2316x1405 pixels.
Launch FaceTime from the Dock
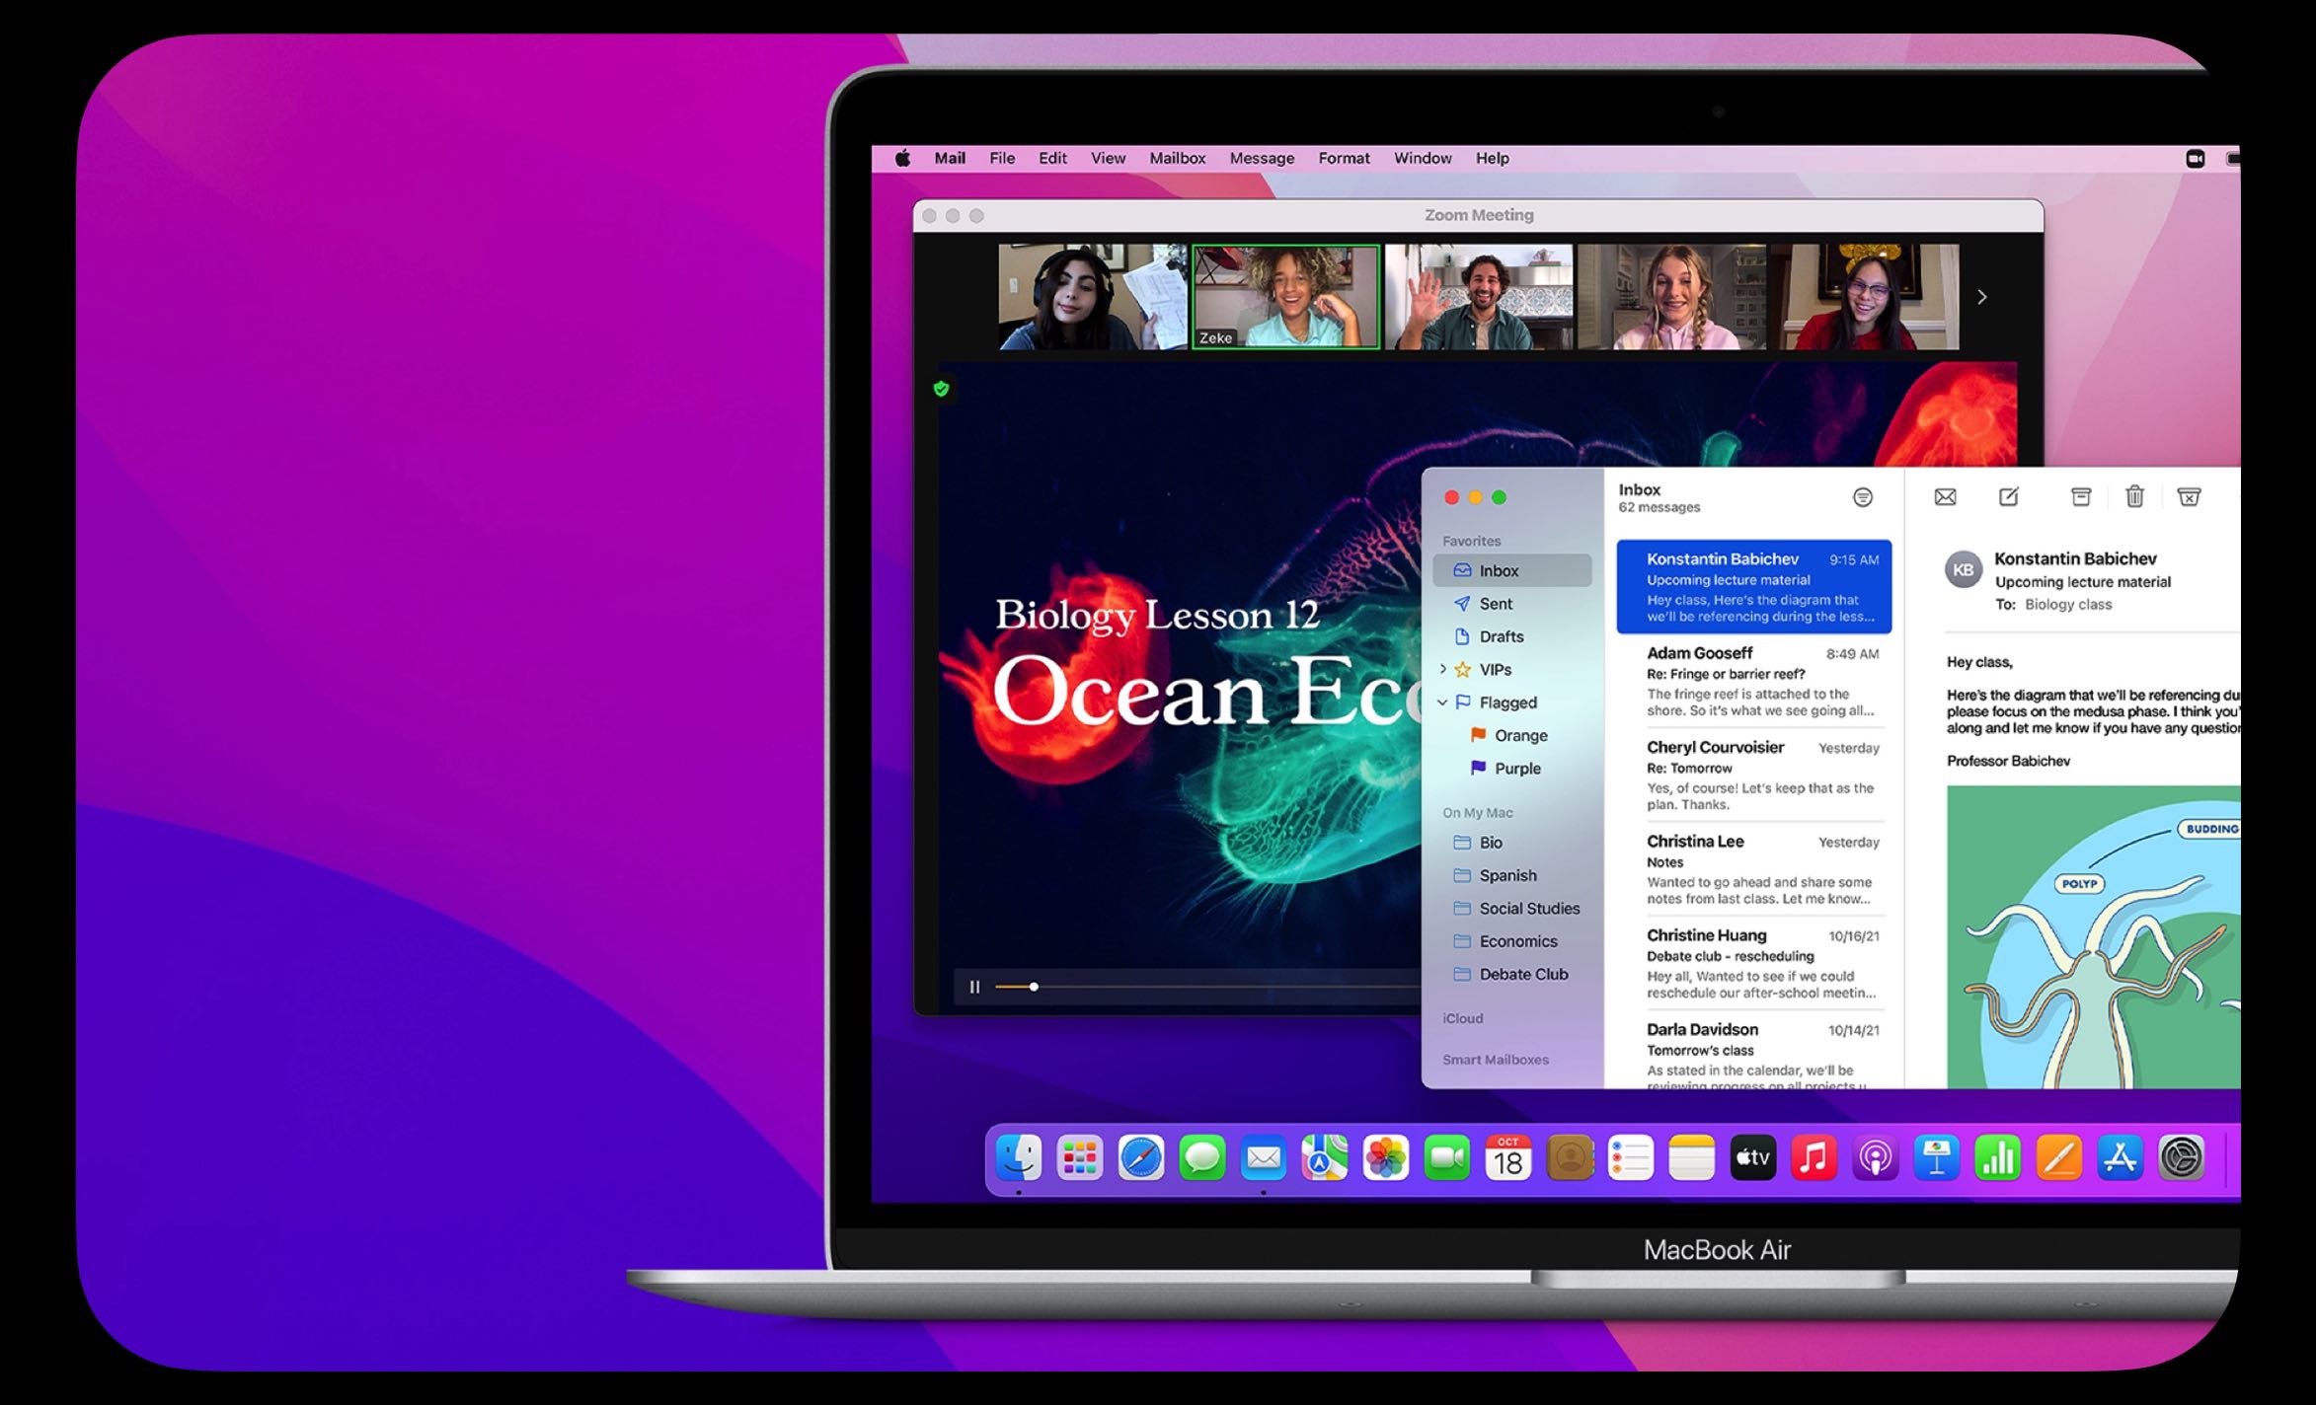click(x=1447, y=1158)
